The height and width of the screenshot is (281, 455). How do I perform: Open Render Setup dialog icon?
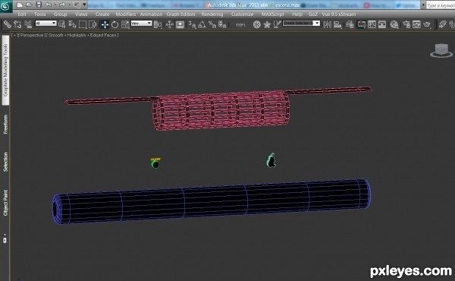[x=406, y=25]
